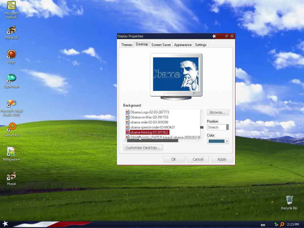Select obama-thinking-03-301902 background
This screenshot has width=304, height=228.
(149, 132)
